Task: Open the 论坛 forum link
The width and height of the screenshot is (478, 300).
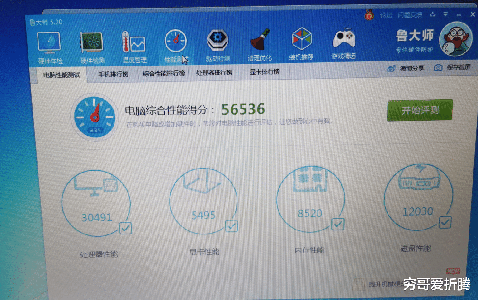Action: coord(386,15)
